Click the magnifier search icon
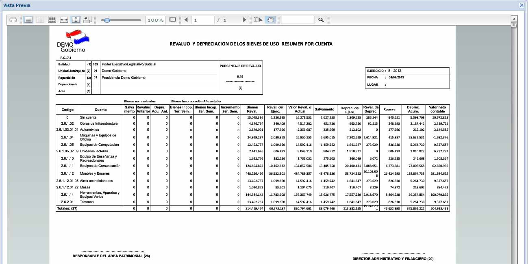The width and height of the screenshot is (528, 264). point(321,20)
